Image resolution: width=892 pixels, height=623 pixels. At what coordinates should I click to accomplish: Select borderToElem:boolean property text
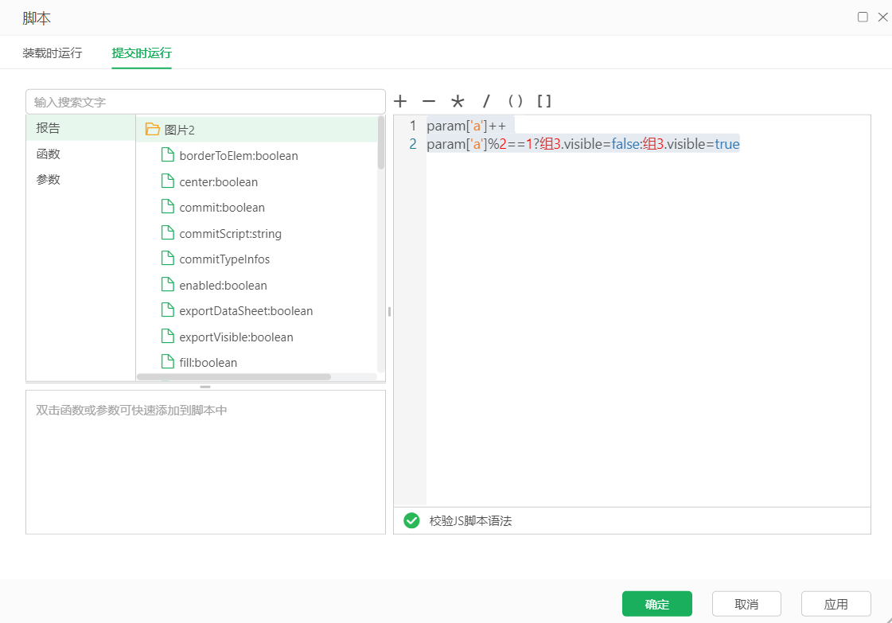pos(239,156)
